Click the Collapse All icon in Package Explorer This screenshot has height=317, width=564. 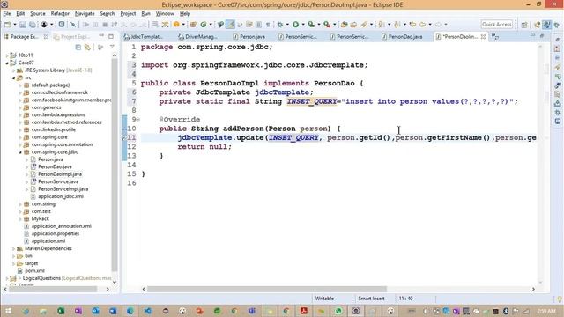pyautogui.click(x=78, y=47)
